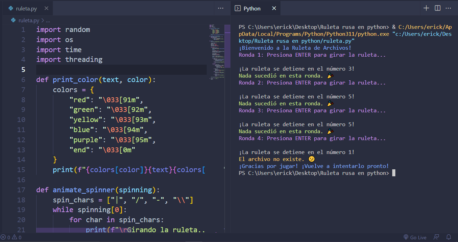Open More Actions menu beside split icon
Screen dimensions: 458x242
click(448, 8)
